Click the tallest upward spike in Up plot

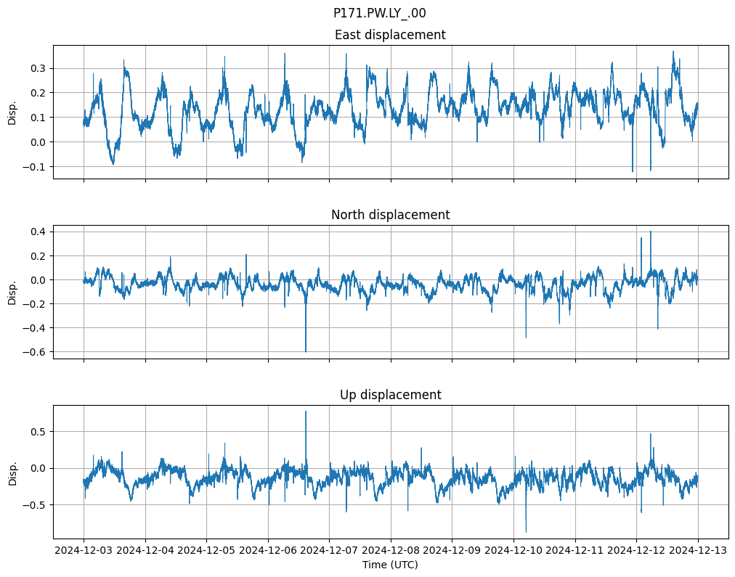coord(306,412)
